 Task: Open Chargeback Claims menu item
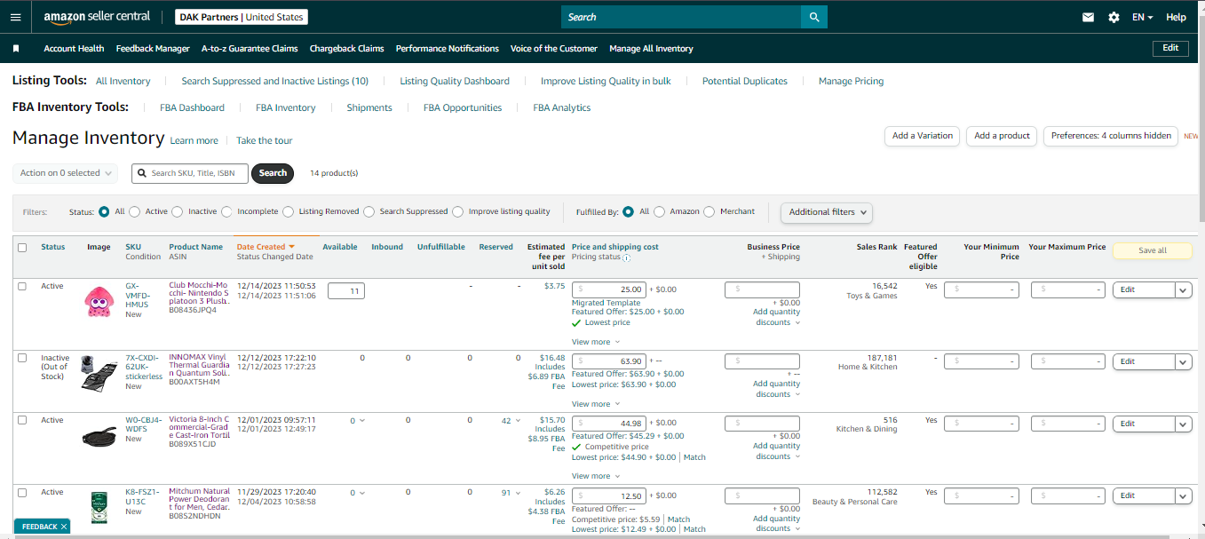click(346, 49)
